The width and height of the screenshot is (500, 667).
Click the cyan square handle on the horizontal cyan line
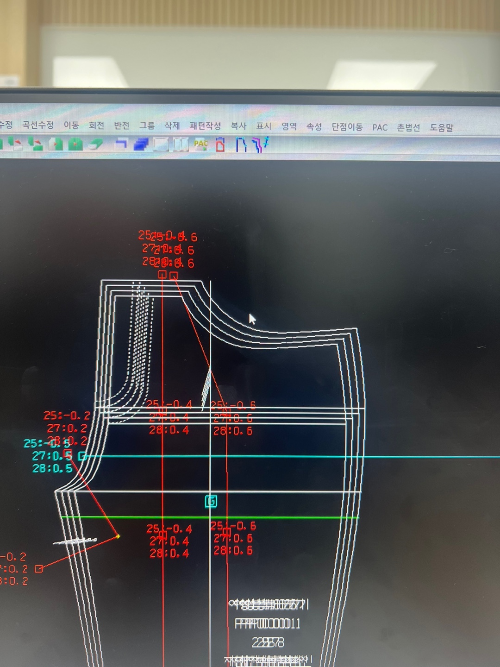pos(82,456)
